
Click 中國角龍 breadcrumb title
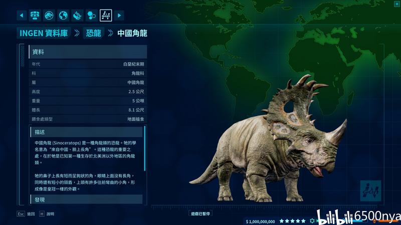(132, 33)
